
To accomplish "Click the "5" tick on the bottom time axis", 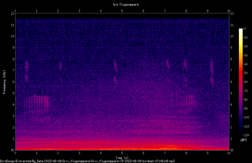I will [122, 153].
